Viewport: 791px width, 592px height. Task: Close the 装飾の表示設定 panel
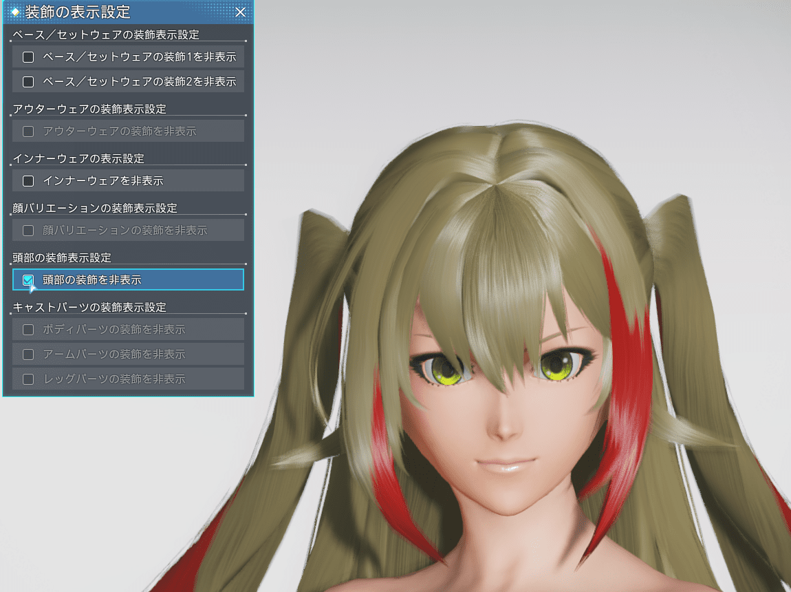[x=240, y=12]
